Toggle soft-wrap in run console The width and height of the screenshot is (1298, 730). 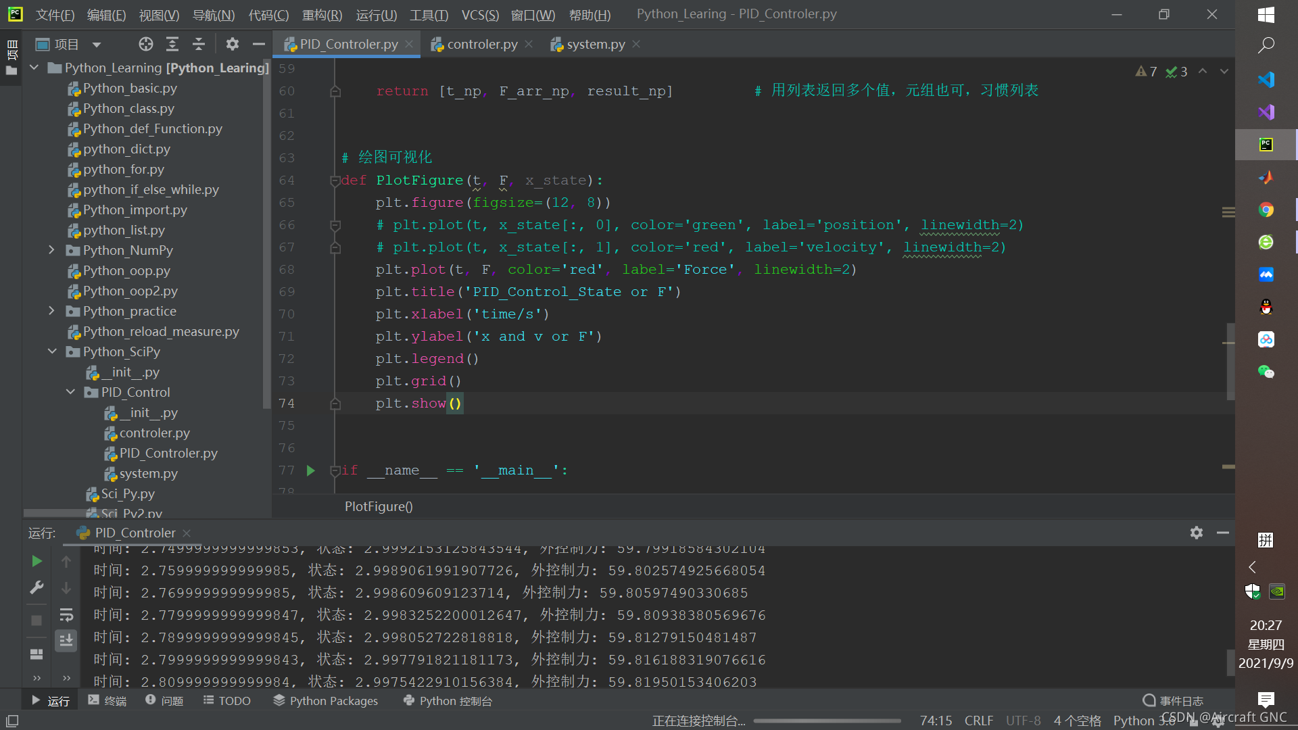coord(66,614)
